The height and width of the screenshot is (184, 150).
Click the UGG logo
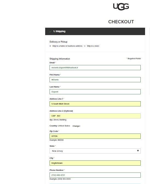pos(121,7)
